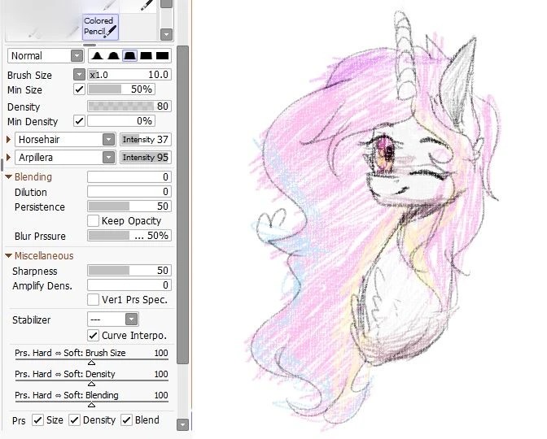Open the Stabilizer dropdown
This screenshot has width=547, height=439.
[112, 319]
